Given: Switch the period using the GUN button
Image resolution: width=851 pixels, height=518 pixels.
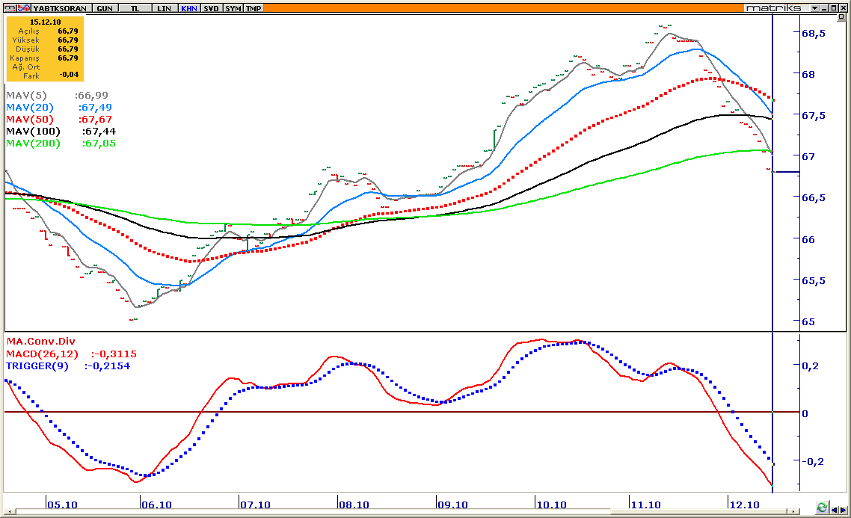Looking at the screenshot, I should click(x=105, y=8).
